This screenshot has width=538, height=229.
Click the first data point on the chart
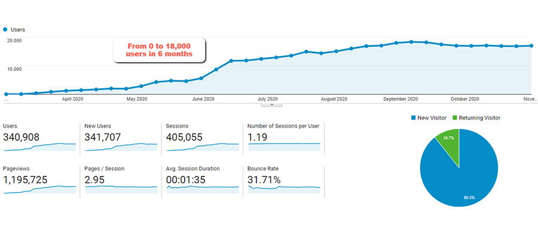(x=6, y=94)
